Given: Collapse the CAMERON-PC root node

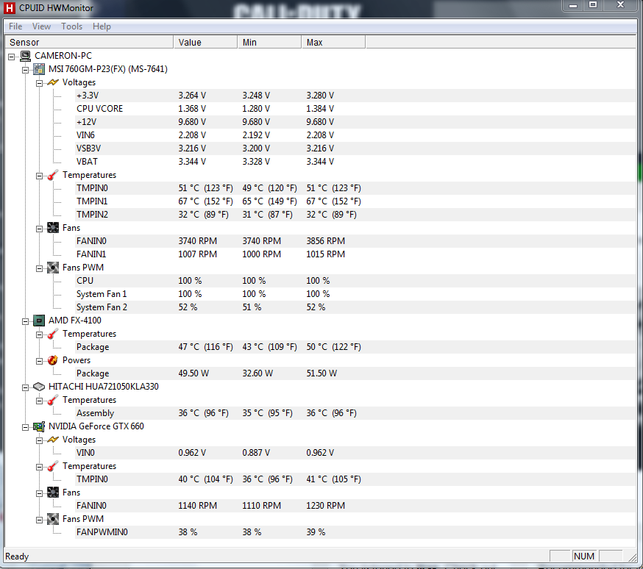Looking at the screenshot, I should (x=12, y=57).
